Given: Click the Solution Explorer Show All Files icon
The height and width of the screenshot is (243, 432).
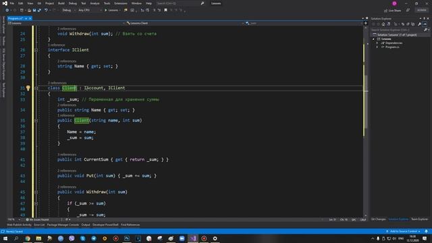Looking at the screenshot, I should [413, 24].
